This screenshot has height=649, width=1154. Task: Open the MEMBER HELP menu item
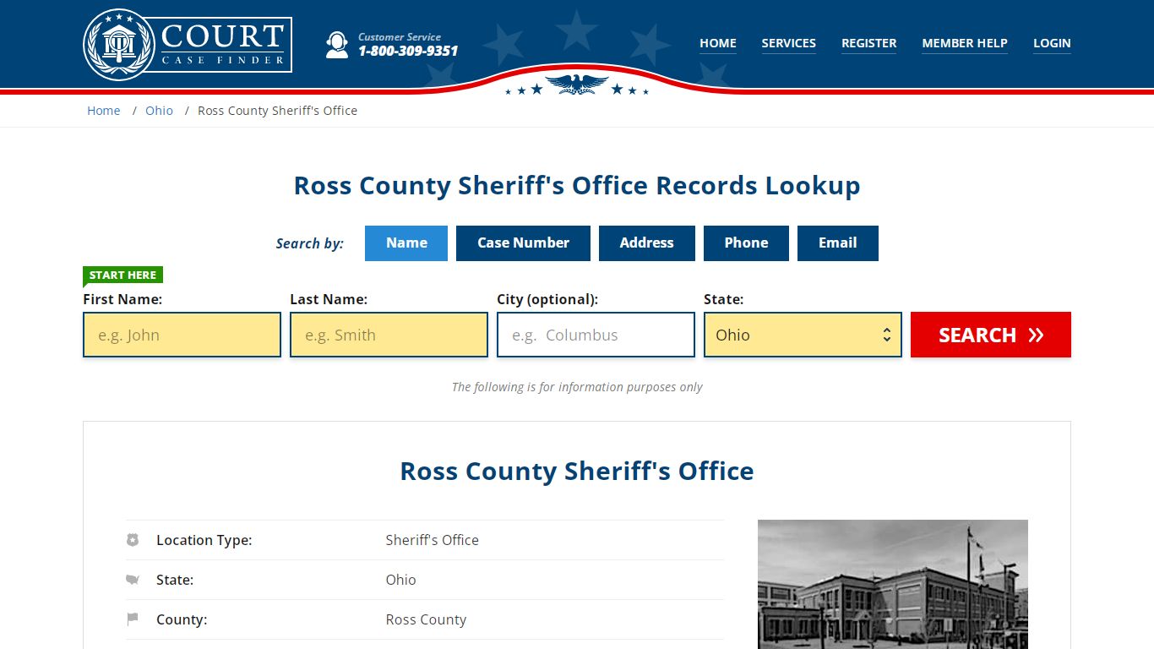[x=965, y=43]
